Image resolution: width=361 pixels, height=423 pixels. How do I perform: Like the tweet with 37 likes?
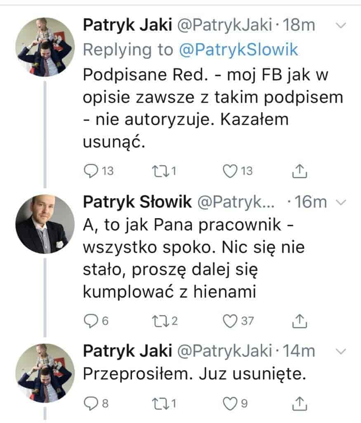click(230, 321)
